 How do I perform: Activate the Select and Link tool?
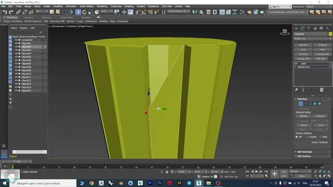click(18, 12)
